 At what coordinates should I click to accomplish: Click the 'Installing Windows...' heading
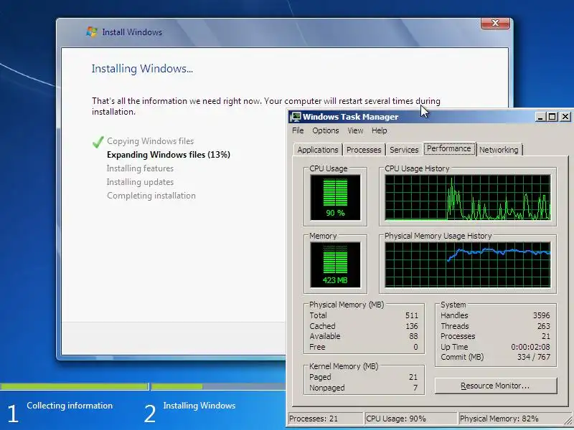click(142, 69)
